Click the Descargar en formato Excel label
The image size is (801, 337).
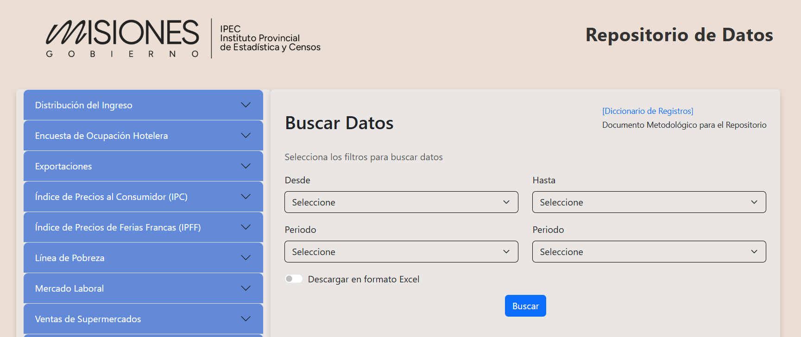click(364, 279)
